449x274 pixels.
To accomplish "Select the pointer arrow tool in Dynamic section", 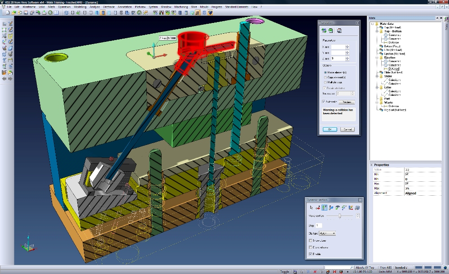I will coord(311,207).
